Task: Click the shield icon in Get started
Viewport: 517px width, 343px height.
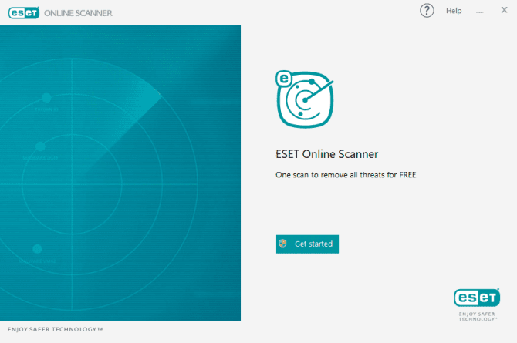Action: pos(283,244)
